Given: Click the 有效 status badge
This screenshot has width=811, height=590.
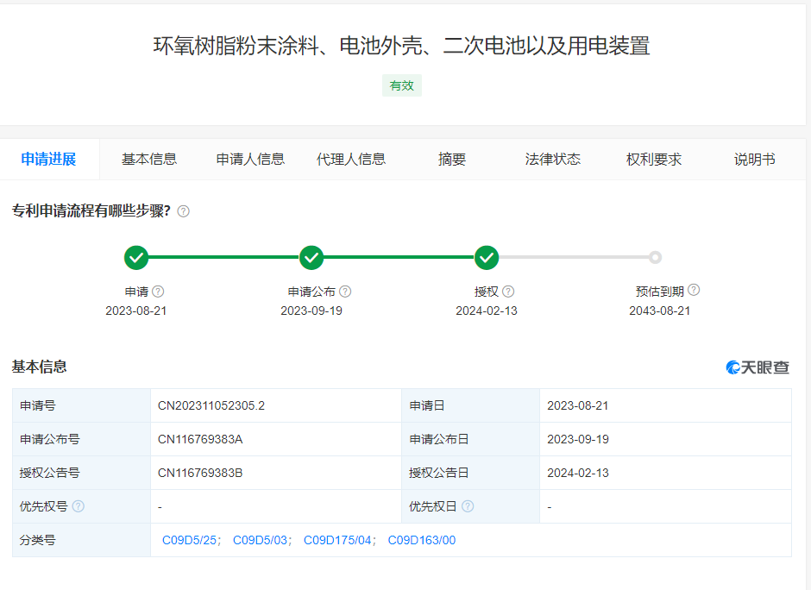Looking at the screenshot, I should coord(402,85).
